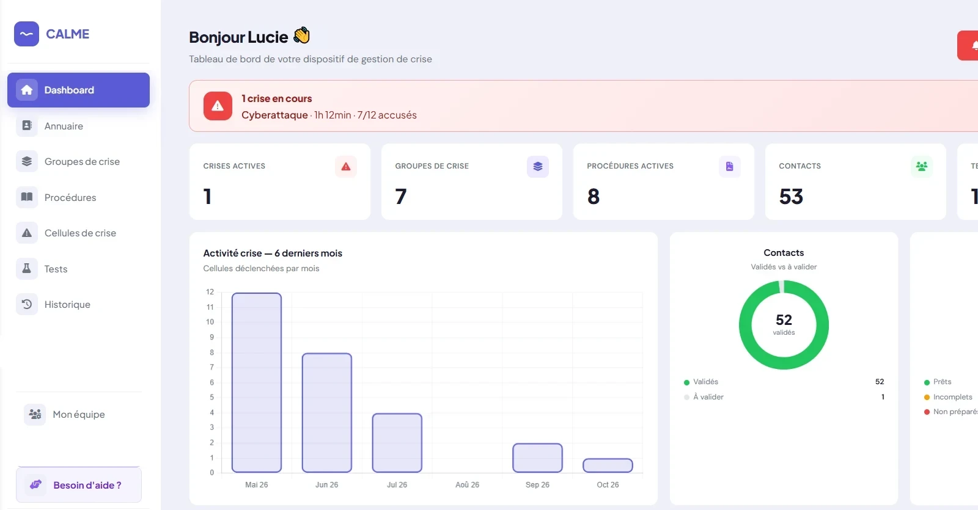This screenshot has width=978, height=510.
Task: Click the 'Validés vs à valider' subtitle
Action: pos(784,267)
